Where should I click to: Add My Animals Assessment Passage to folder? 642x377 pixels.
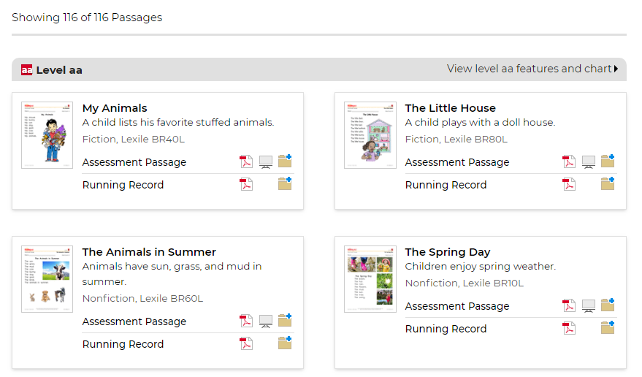tap(285, 161)
